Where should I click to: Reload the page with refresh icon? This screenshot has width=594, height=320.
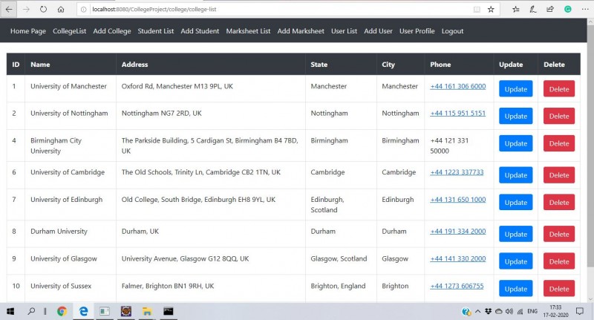point(43,10)
